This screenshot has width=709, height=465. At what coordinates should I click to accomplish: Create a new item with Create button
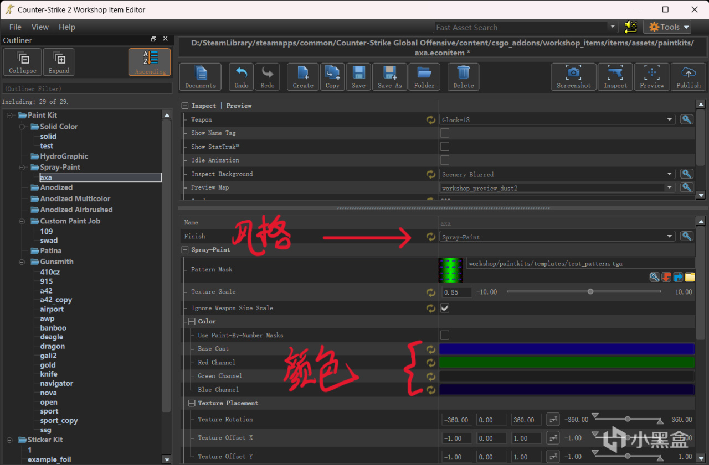(302, 77)
